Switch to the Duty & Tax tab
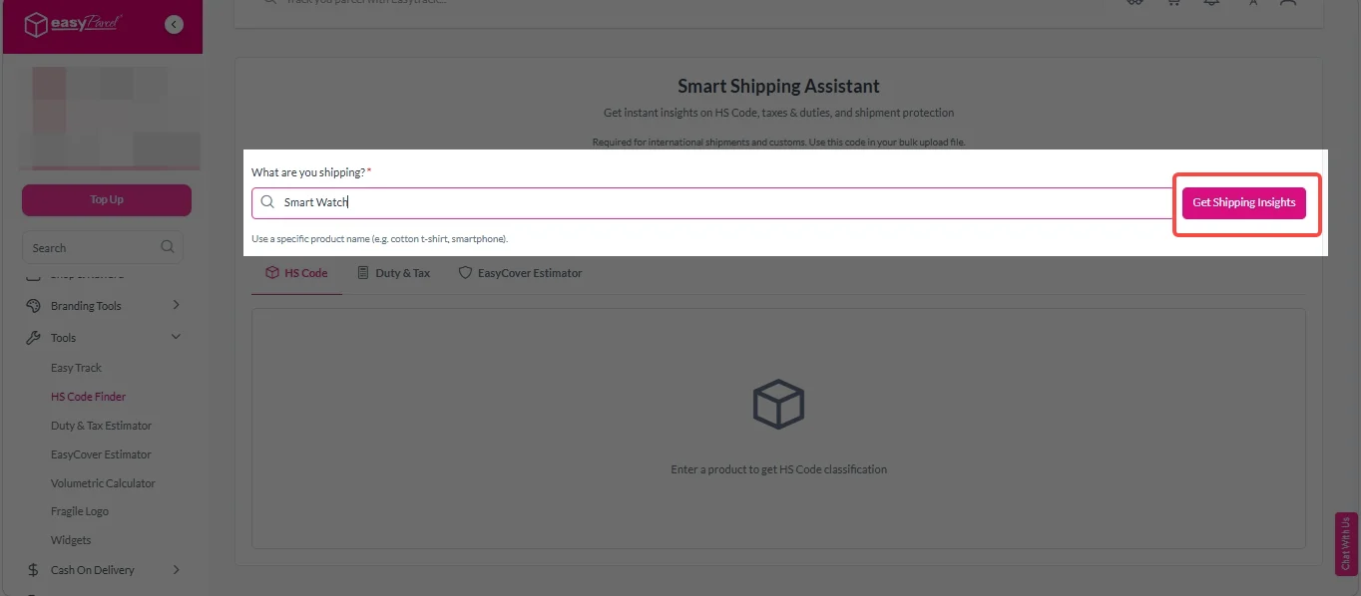Image resolution: width=1361 pixels, height=596 pixels. coord(393,272)
